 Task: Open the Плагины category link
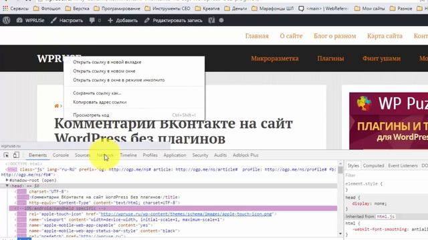[x=330, y=59]
